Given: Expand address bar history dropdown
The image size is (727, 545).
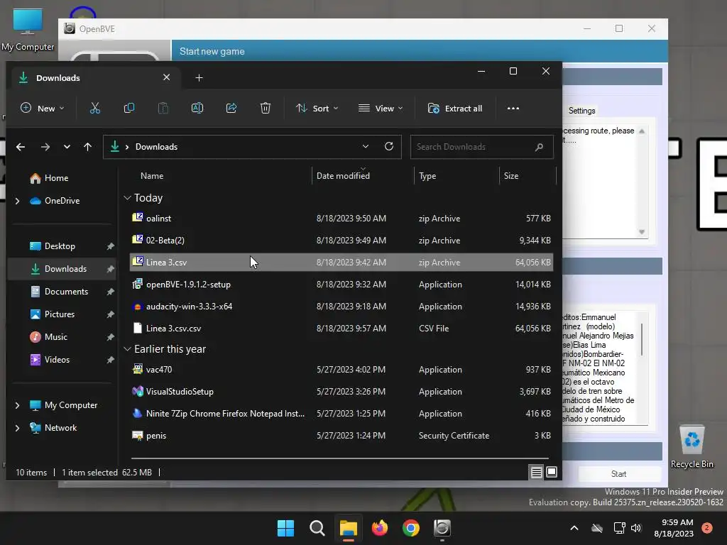Looking at the screenshot, I should [x=366, y=146].
